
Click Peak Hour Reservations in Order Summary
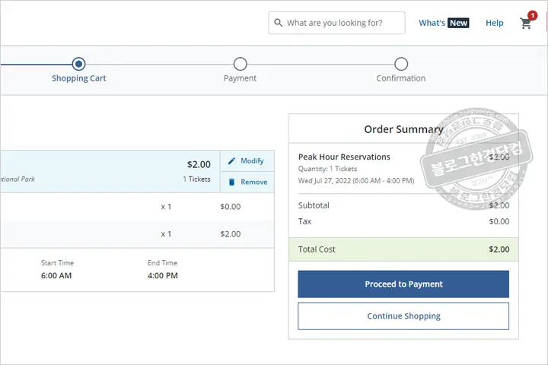[x=344, y=157]
